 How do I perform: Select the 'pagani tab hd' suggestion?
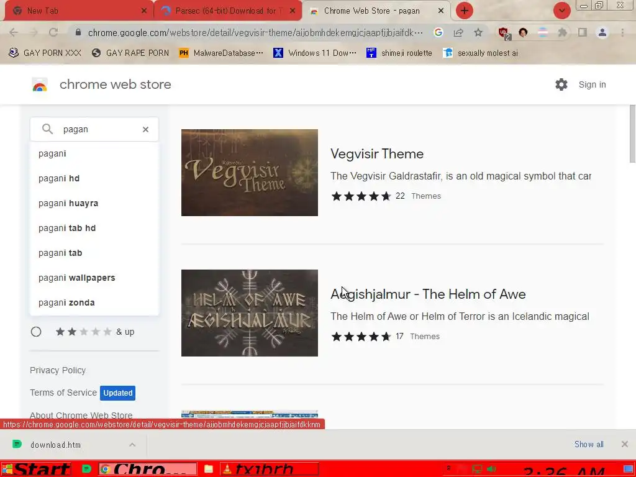pyautogui.click(x=94, y=228)
